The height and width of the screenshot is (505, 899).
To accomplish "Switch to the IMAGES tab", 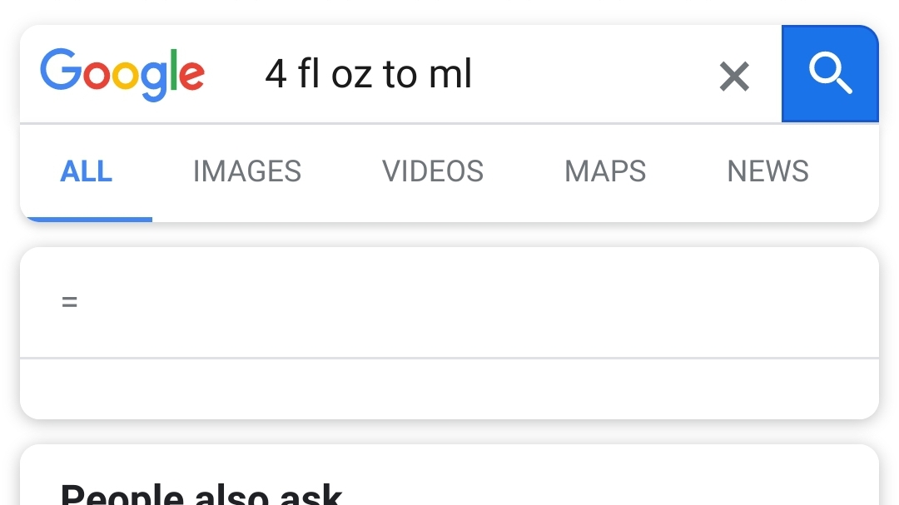I will 247,171.
